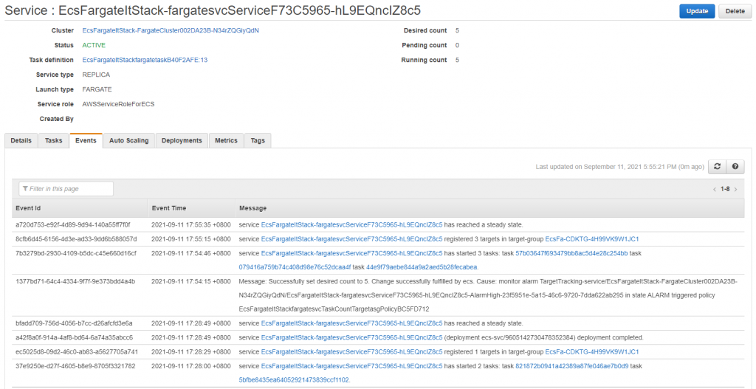Image resolution: width=756 pixels, height=389 pixels.
Task: Switch to the Tasks tab
Action: coord(53,141)
